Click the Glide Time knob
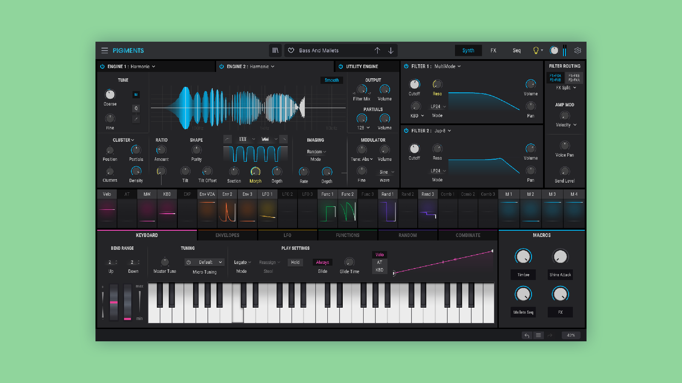Viewport: 682px width, 383px height. [349, 262]
